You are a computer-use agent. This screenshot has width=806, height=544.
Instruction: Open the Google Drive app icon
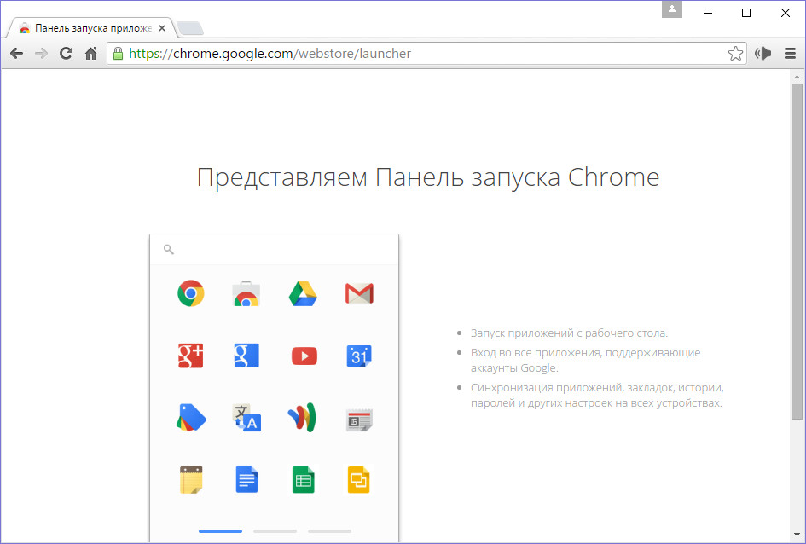(x=303, y=293)
